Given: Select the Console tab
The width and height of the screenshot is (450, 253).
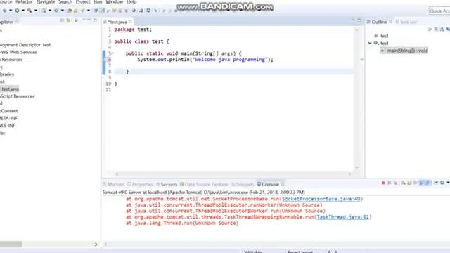Looking at the screenshot, I should coord(268,184).
